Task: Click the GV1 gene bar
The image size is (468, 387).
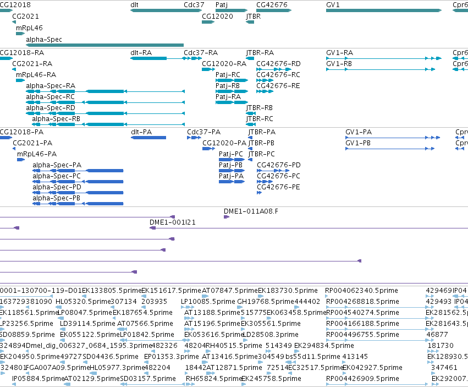Action: pos(384,10)
